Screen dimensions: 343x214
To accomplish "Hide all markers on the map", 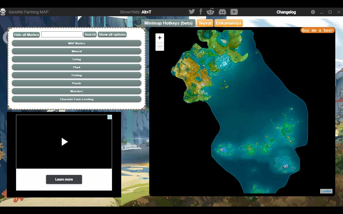I will (x=26, y=35).
